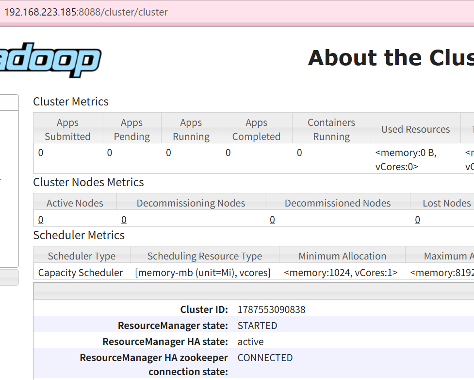Image resolution: width=474 pixels, height=380 pixels.
Task: Click the About the Cluster page title
Action: (x=391, y=58)
